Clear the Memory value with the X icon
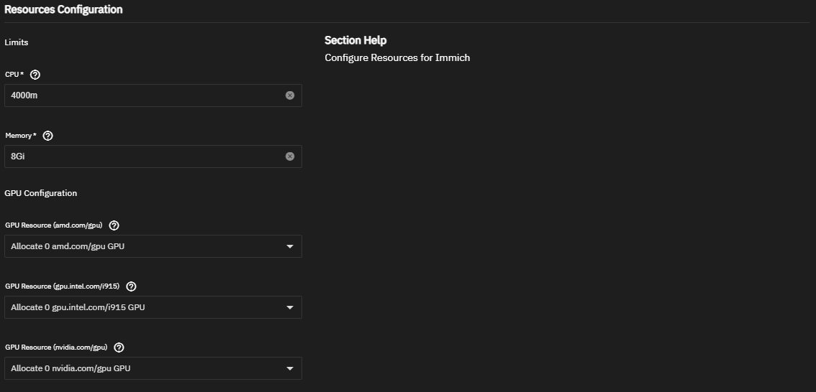Viewport: 816px width, 392px height. point(290,157)
